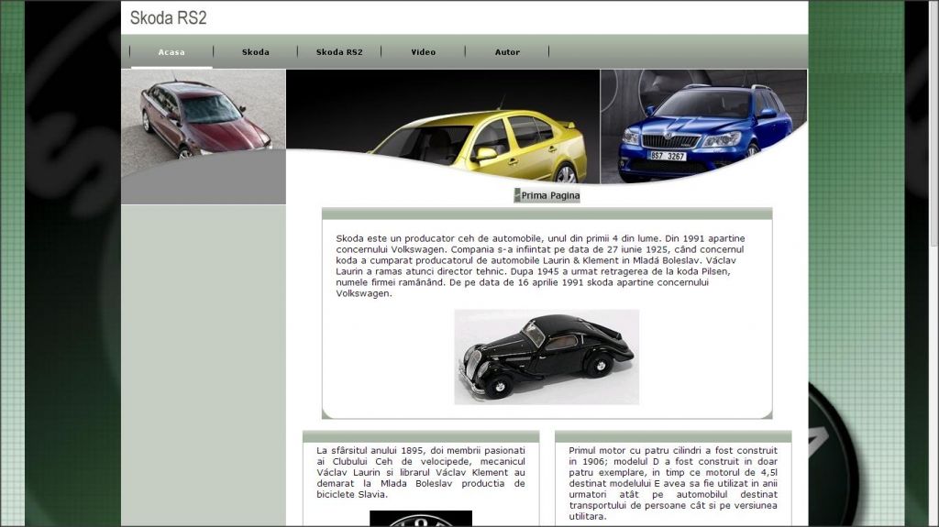Click the license plate on blue car
The height and width of the screenshot is (527, 939).
tap(668, 156)
